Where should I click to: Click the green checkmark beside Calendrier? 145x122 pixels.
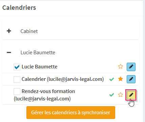click(111, 79)
